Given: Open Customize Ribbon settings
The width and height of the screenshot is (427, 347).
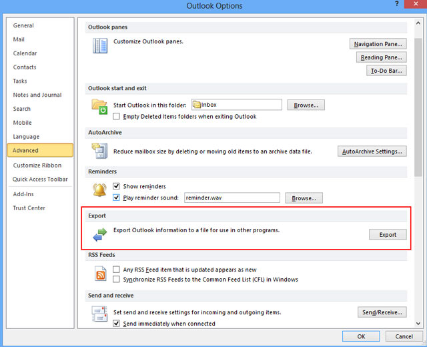Looking at the screenshot, I should 40,165.
